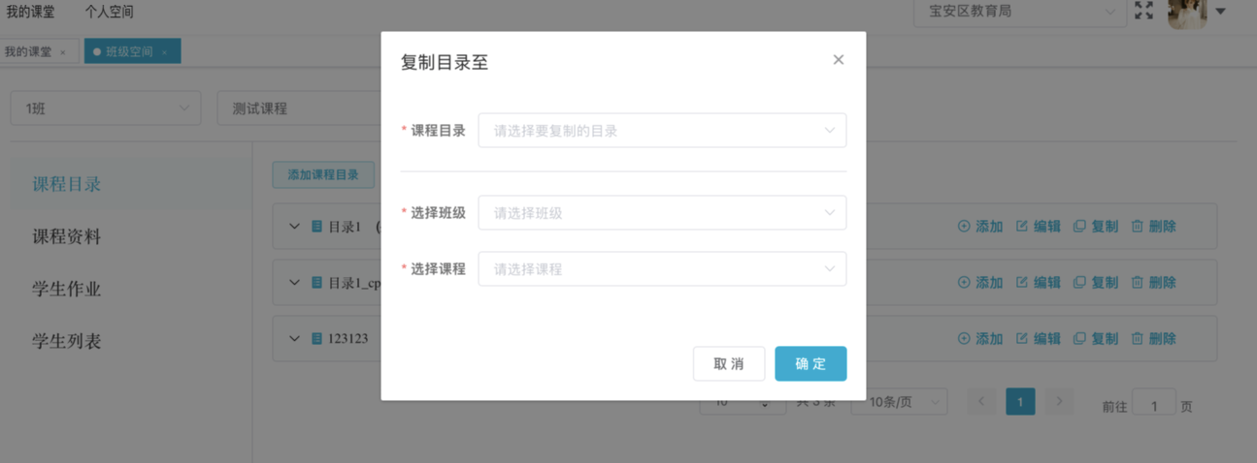Image resolution: width=1257 pixels, height=463 pixels.
Task: Switch to 我的课堂 tab
Action: (x=29, y=52)
